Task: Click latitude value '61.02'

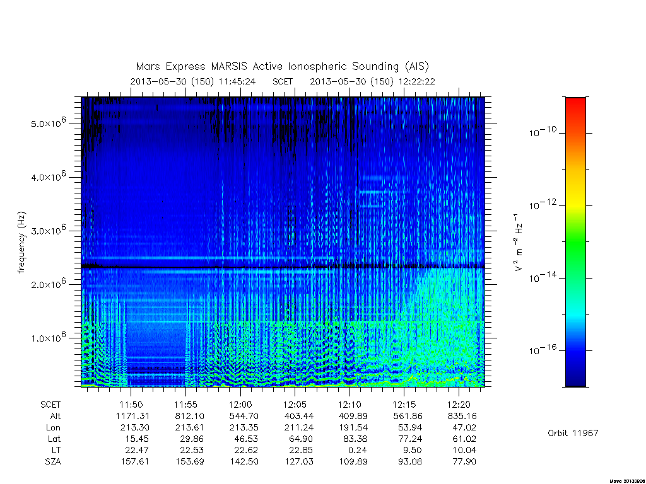Action: [x=465, y=439]
